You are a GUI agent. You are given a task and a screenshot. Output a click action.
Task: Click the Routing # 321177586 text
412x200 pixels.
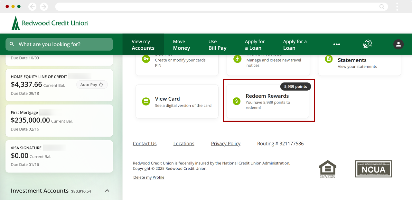click(280, 144)
